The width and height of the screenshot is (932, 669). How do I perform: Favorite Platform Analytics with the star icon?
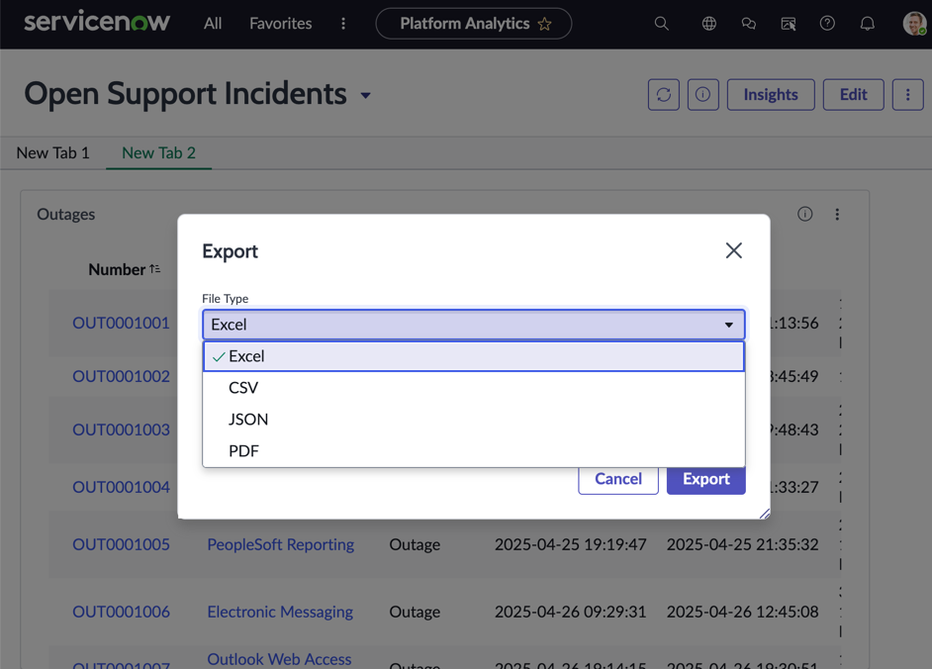tap(544, 24)
